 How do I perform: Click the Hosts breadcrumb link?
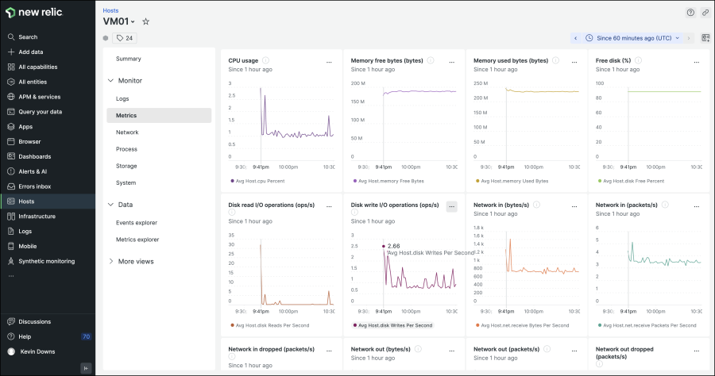110,10
